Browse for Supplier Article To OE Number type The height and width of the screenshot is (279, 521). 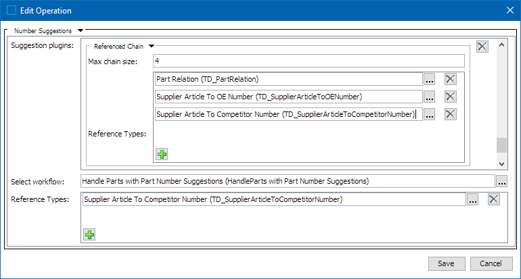pos(429,97)
